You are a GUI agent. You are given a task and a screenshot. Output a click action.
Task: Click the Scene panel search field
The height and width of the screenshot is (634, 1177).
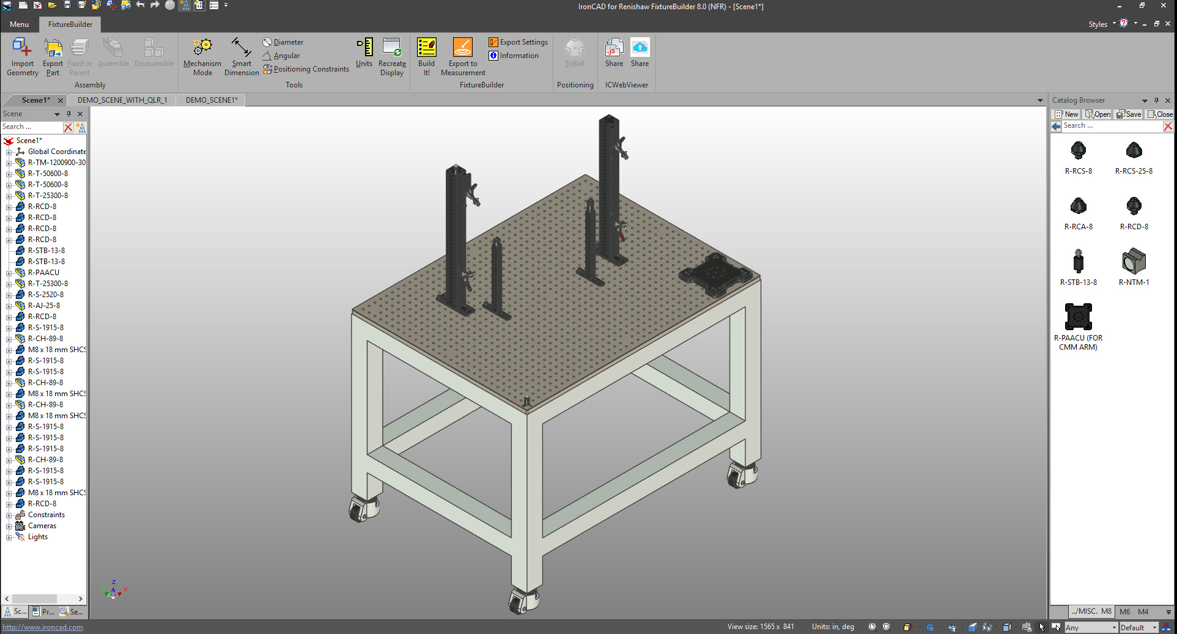pos(31,127)
